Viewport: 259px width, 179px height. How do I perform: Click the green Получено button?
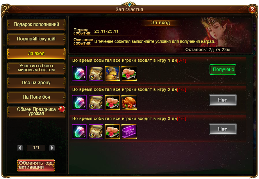[x=223, y=70]
